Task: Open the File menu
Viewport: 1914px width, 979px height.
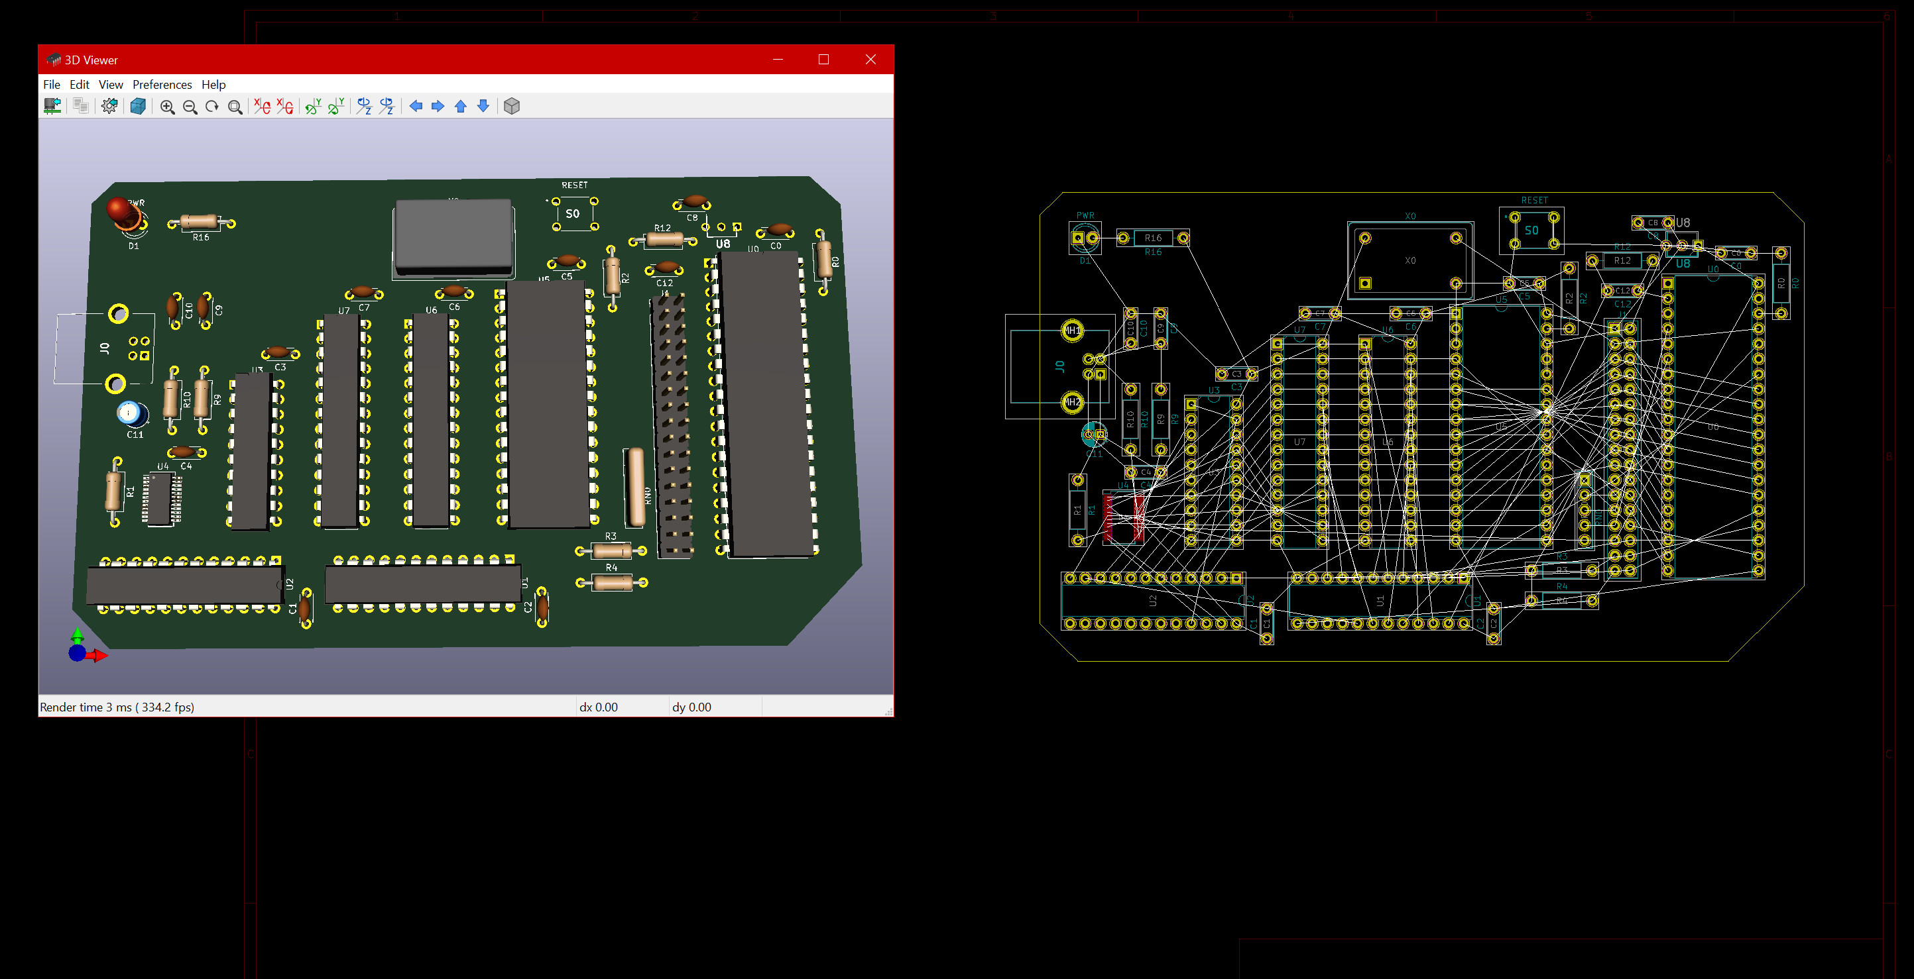Action: click(51, 85)
